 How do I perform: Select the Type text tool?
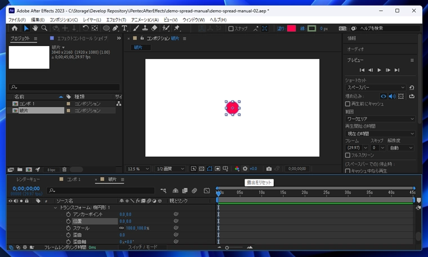point(124,28)
